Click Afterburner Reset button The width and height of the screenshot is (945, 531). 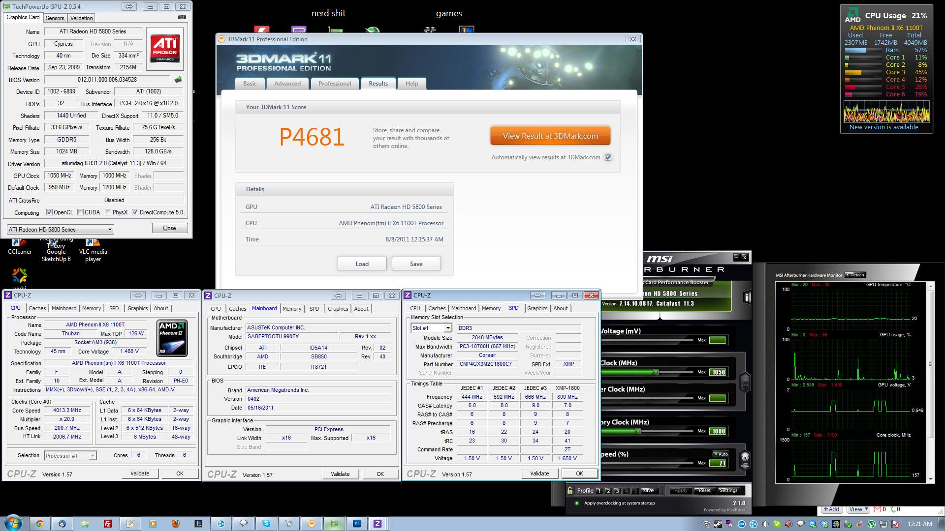(x=704, y=490)
